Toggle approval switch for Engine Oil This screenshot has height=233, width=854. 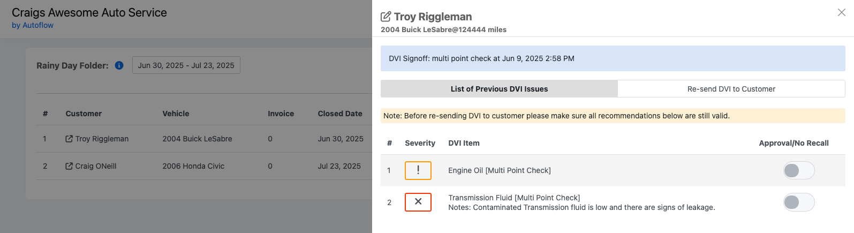pyautogui.click(x=799, y=170)
